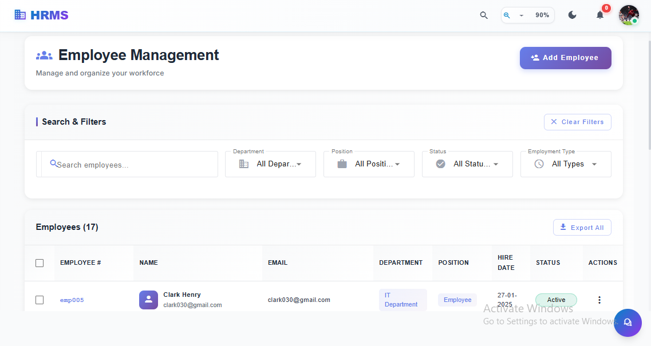
Task: Click the Active status badge
Action: pyautogui.click(x=556, y=300)
